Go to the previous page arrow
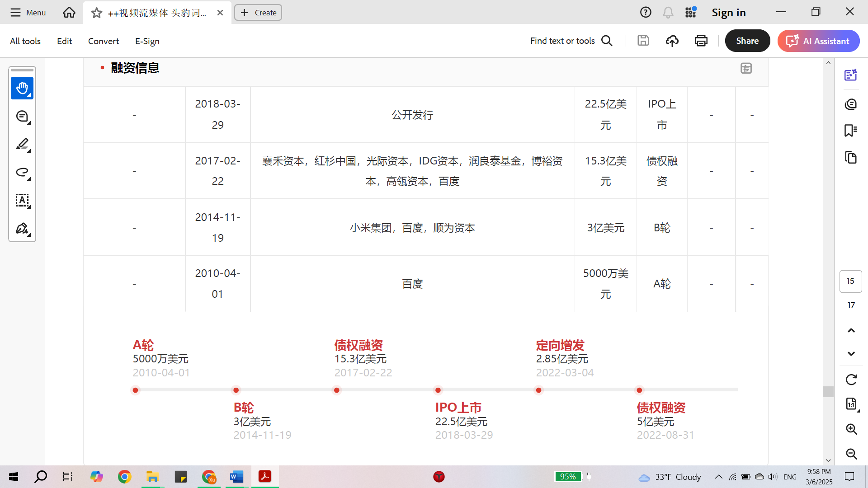Screen dimensions: 868x488 coord(851,330)
